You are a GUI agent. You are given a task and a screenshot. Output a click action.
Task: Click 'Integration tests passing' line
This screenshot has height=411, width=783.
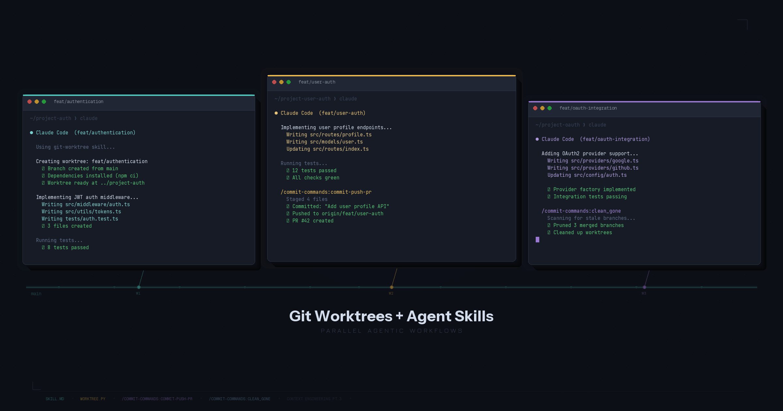[587, 197]
